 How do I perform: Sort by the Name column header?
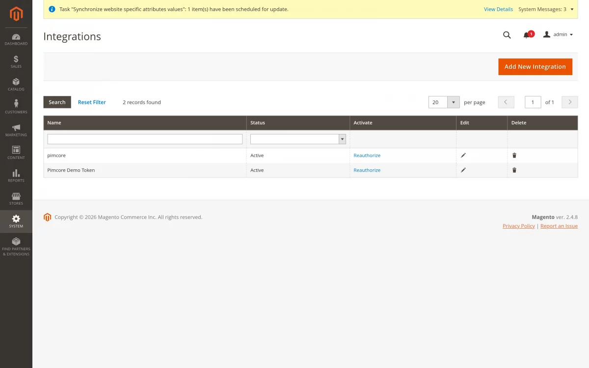145,123
